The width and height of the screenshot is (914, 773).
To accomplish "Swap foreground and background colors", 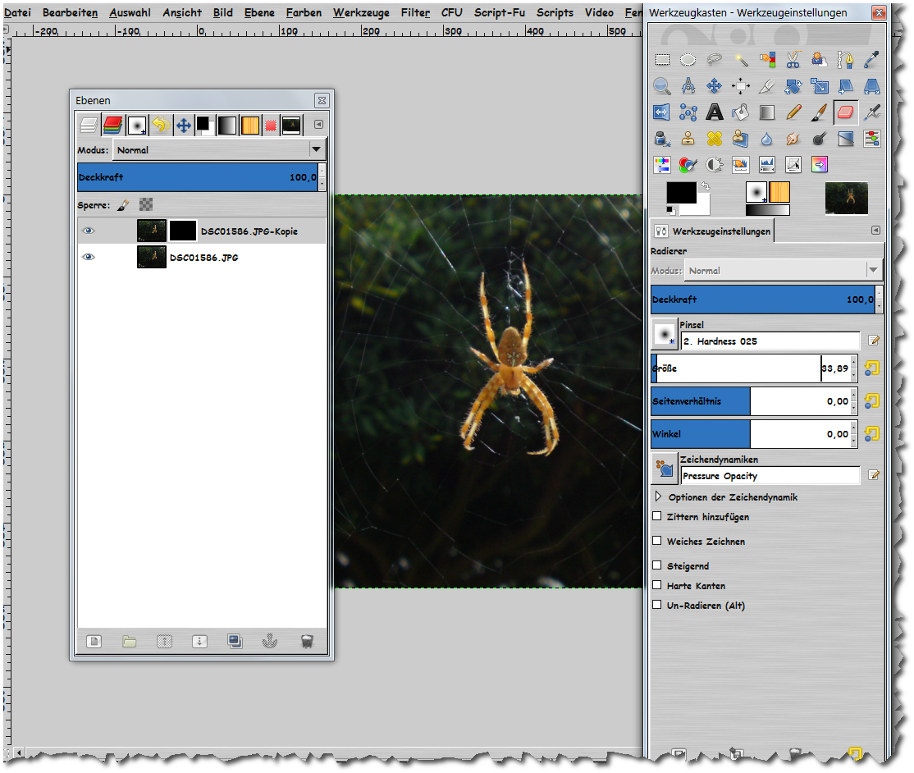I will pos(706,186).
